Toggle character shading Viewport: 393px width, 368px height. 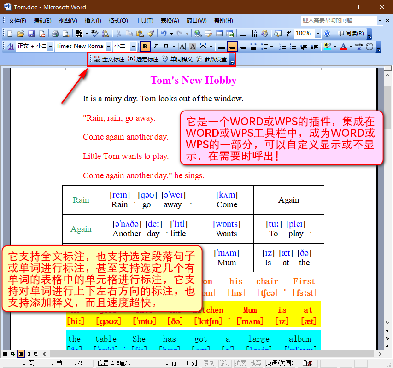193,47
